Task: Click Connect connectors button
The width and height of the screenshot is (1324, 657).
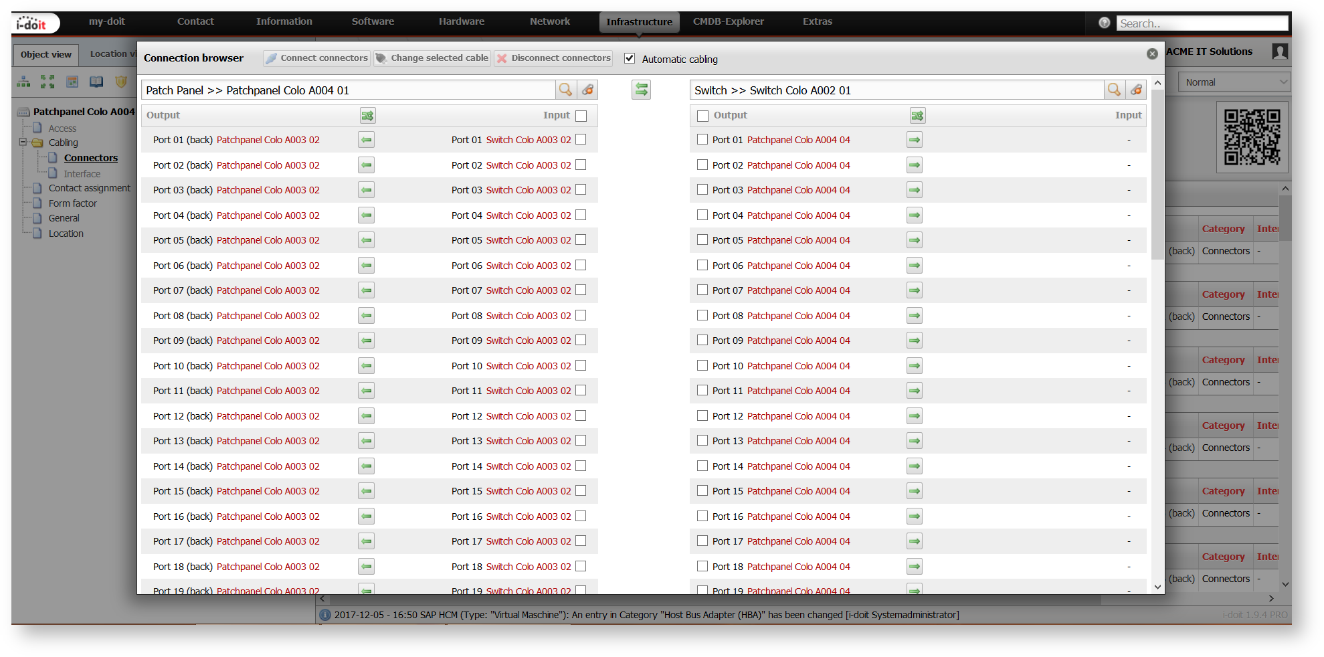Action: [x=316, y=58]
